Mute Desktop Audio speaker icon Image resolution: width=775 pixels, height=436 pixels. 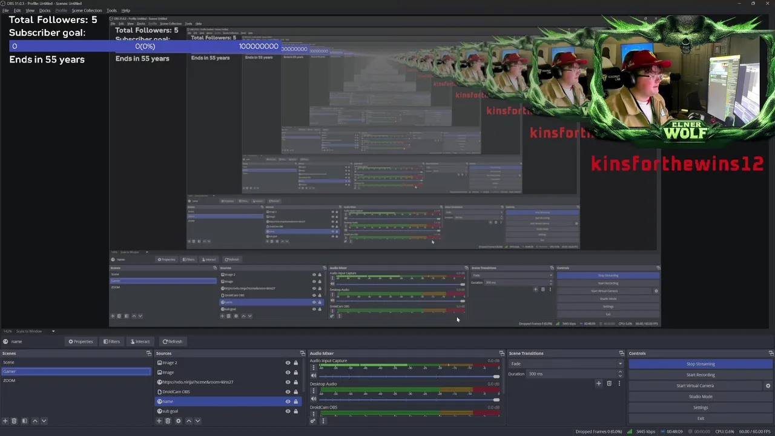(314, 399)
